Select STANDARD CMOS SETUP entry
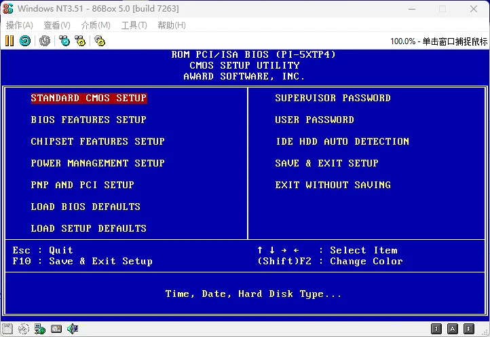490x337 pixels. 88,98
